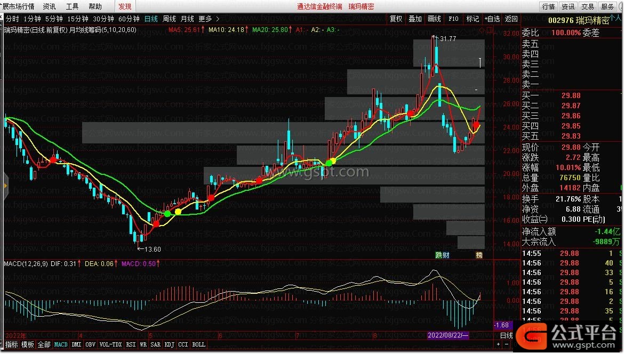Click the 日线 period label at bottom right
625x354 pixels.
point(506,336)
